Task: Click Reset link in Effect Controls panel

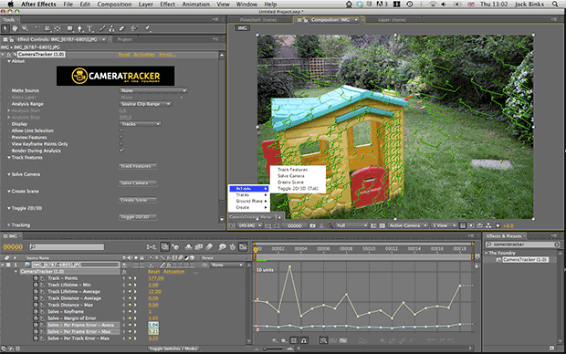Action: pyautogui.click(x=124, y=55)
